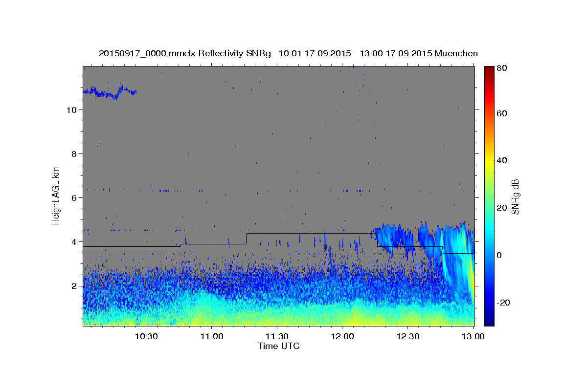Click the blue cloud streak near 11 km
Screen dimensions: 587x391
[110, 92]
